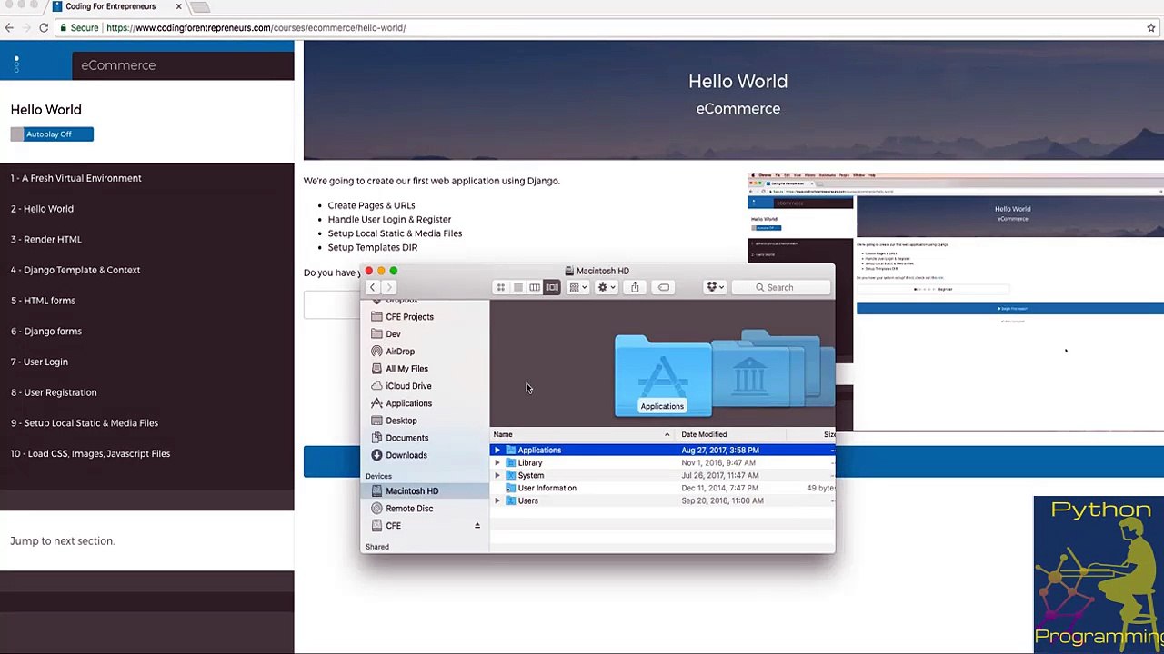Open the Dropbox toolbar dropdown in Finder
The width and height of the screenshot is (1164, 654).
coord(716,287)
